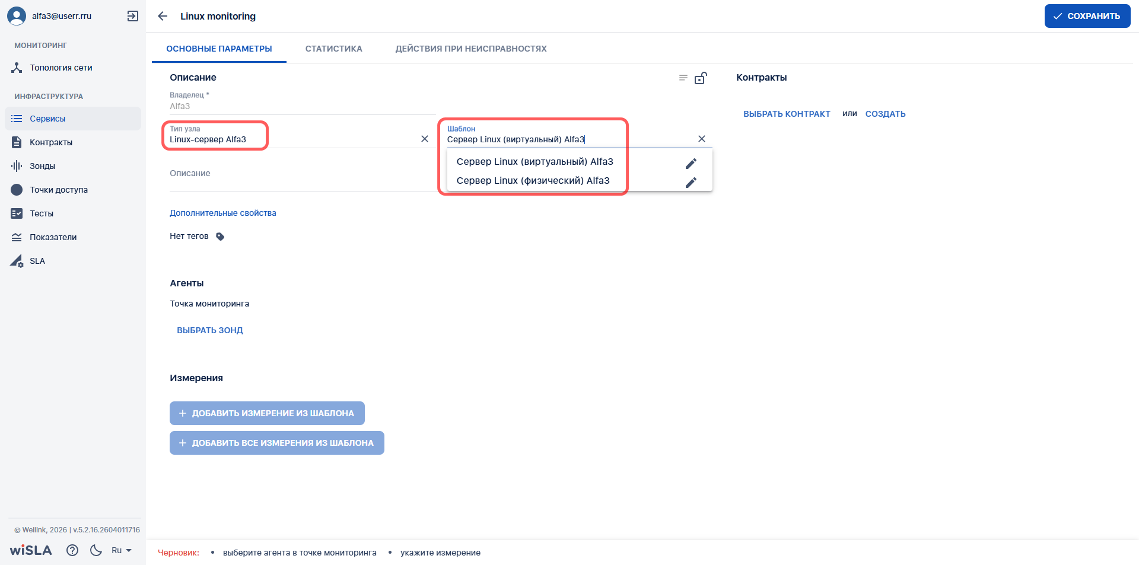The height and width of the screenshot is (565, 1139).
Task: Click Добавить все измерения из шаблона button
Action: (277, 443)
